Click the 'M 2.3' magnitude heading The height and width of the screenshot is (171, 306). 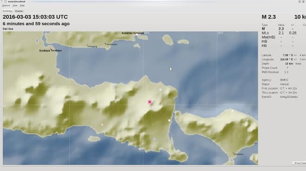click(x=269, y=17)
